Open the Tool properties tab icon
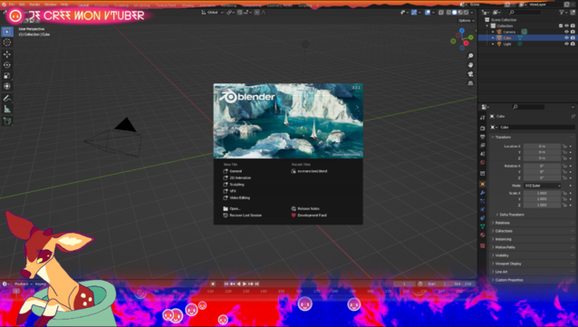Screen dimensions: 578x327 coord(483,118)
